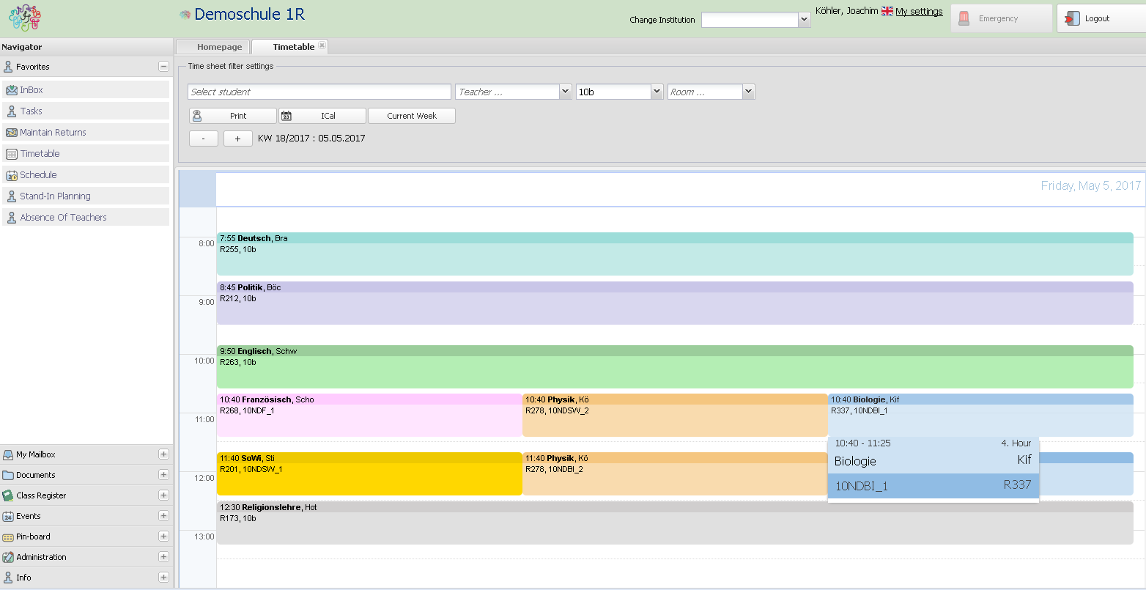
Task: Open the class dropdown showing 10b
Action: [657, 92]
